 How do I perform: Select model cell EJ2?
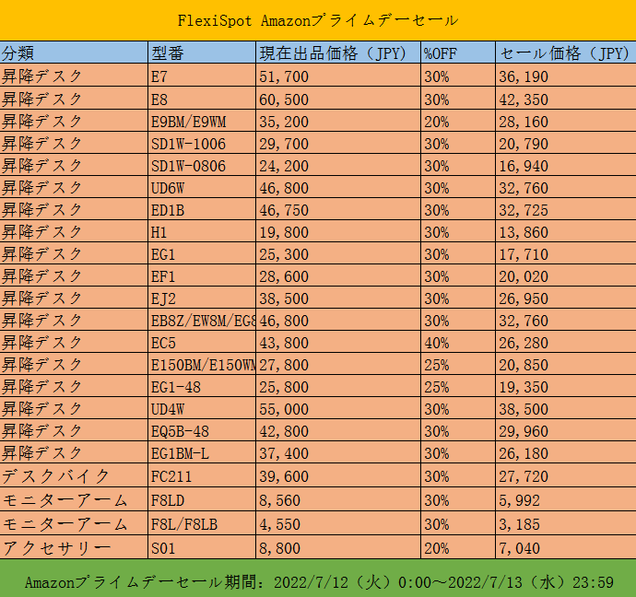point(202,298)
